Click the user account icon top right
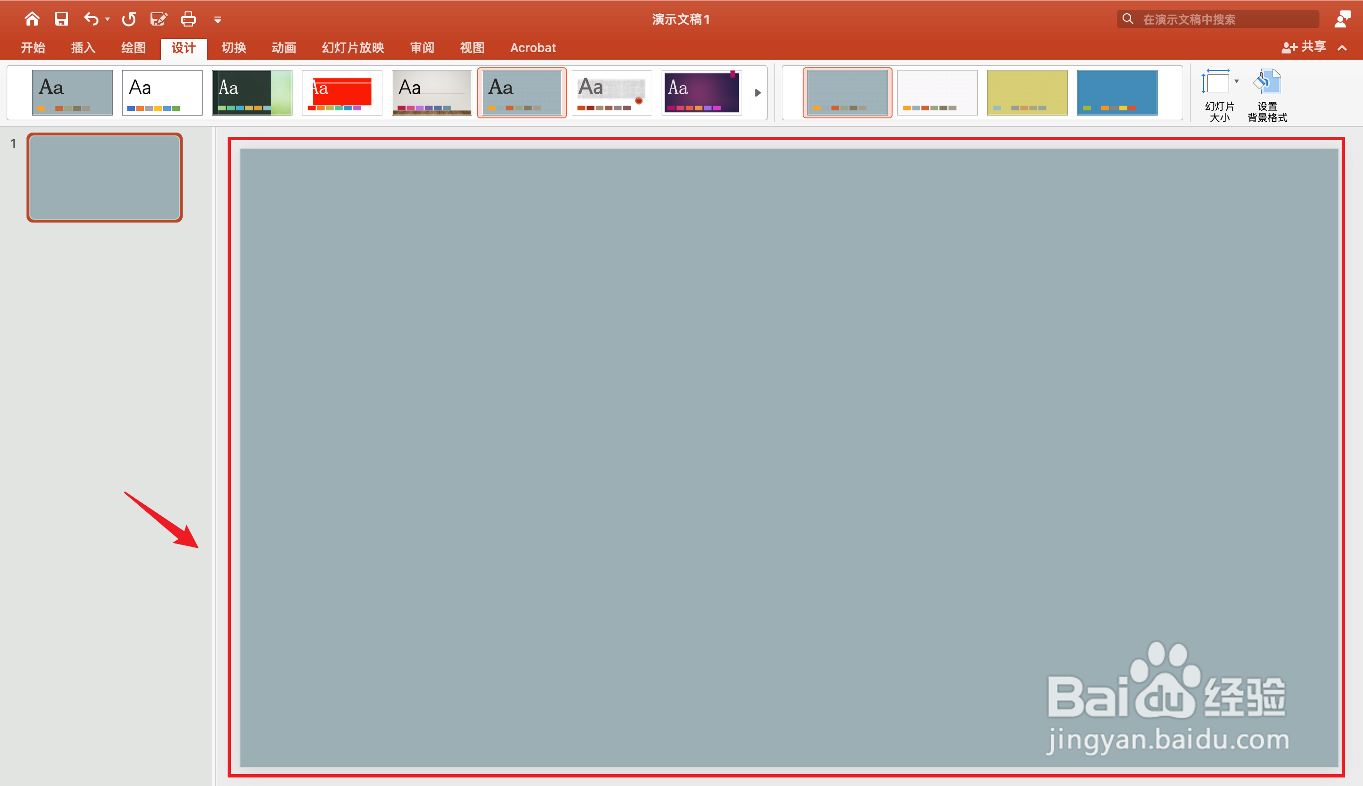The height and width of the screenshot is (786, 1363). point(1341,19)
